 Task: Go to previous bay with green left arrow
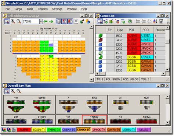coord(46,21)
